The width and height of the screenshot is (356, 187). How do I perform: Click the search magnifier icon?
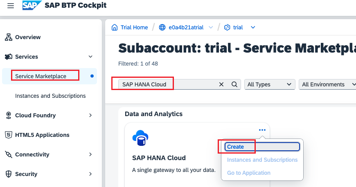[x=234, y=84]
